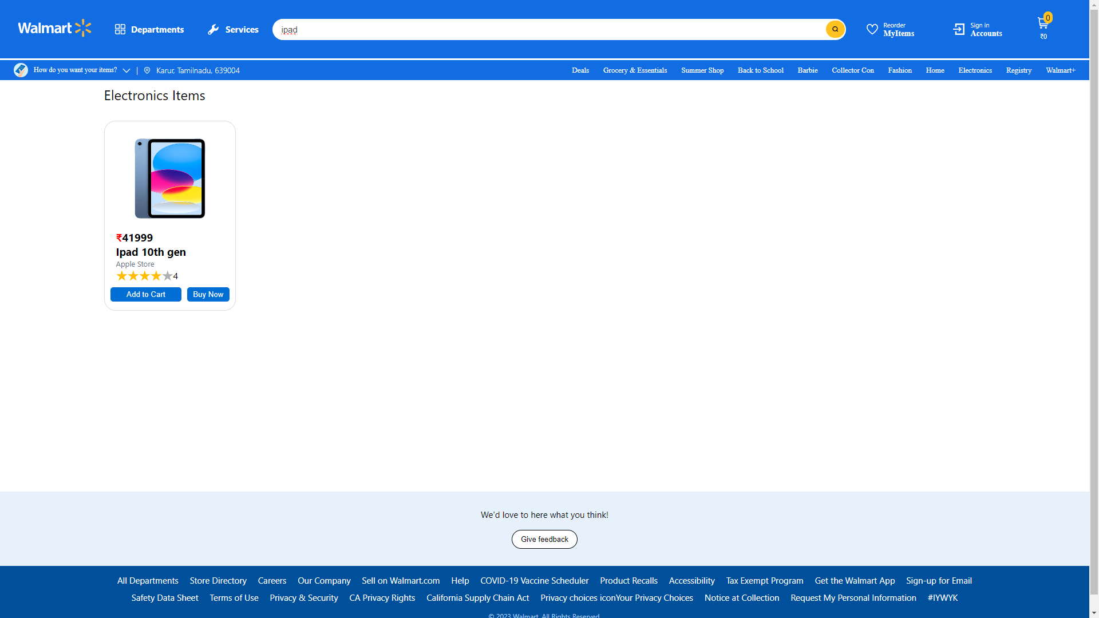This screenshot has height=618, width=1099.
Task: Click the Give feedback button
Action: tap(544, 539)
